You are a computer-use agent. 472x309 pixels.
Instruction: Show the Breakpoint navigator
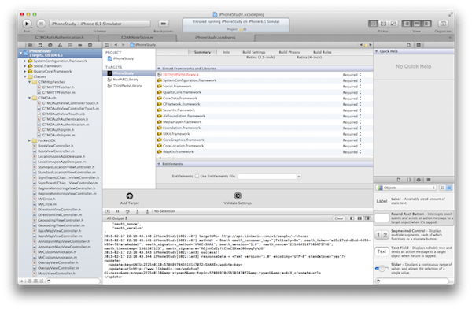point(79,45)
